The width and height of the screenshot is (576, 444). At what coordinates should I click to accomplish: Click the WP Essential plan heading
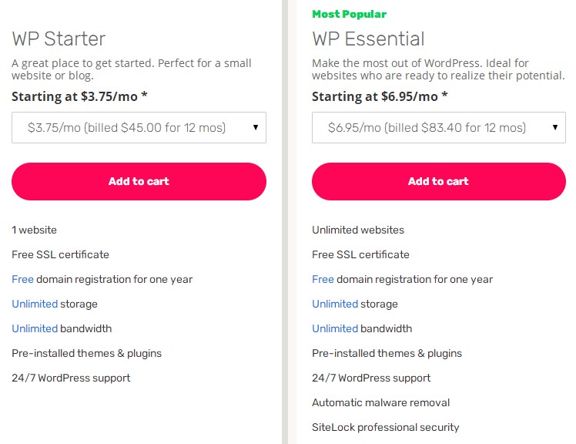point(368,39)
